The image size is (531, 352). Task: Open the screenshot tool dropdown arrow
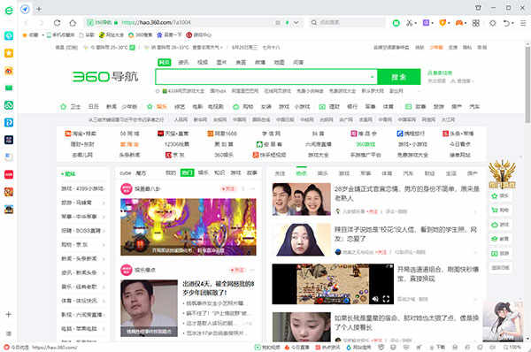(416, 23)
